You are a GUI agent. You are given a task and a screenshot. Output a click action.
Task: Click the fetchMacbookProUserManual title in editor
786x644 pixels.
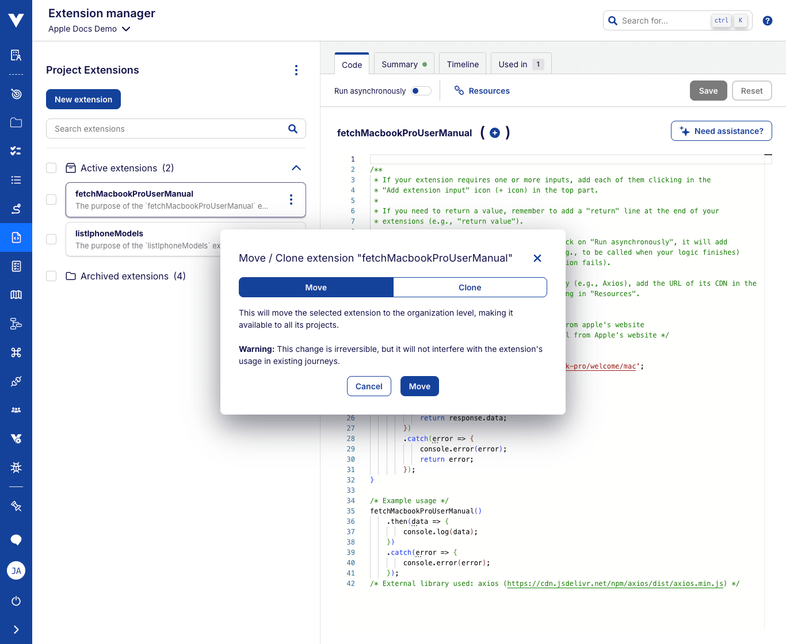coord(405,133)
